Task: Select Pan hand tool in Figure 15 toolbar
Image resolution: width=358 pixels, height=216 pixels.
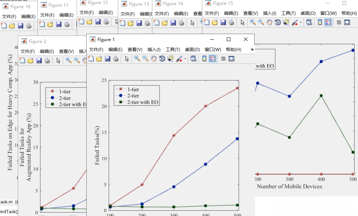Action: 269,22
